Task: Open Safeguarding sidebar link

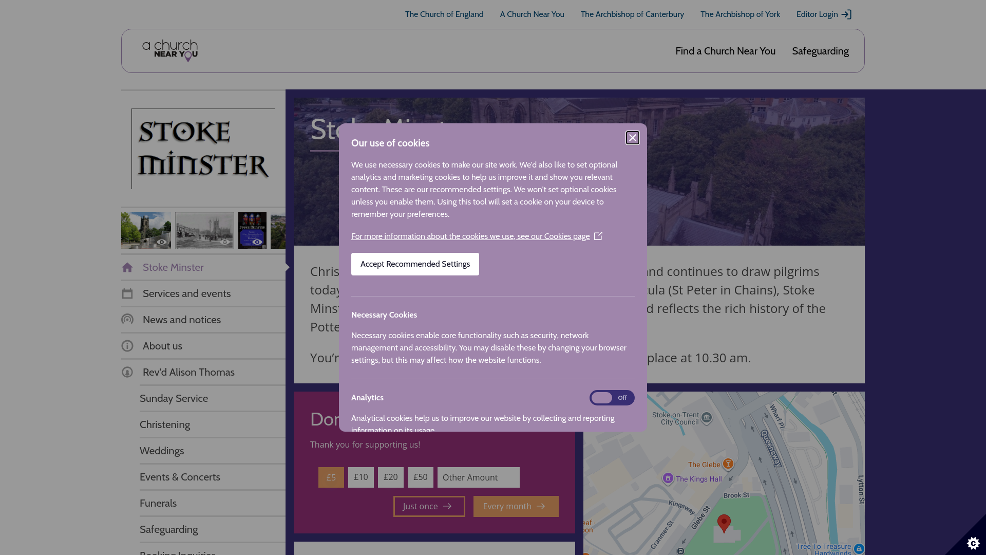Action: 213,529
